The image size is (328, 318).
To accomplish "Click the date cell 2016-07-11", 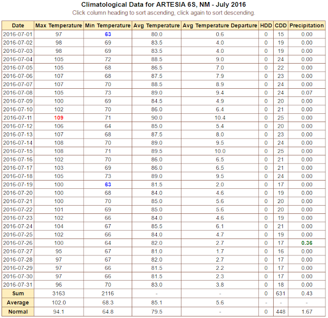I will tap(18, 117).
